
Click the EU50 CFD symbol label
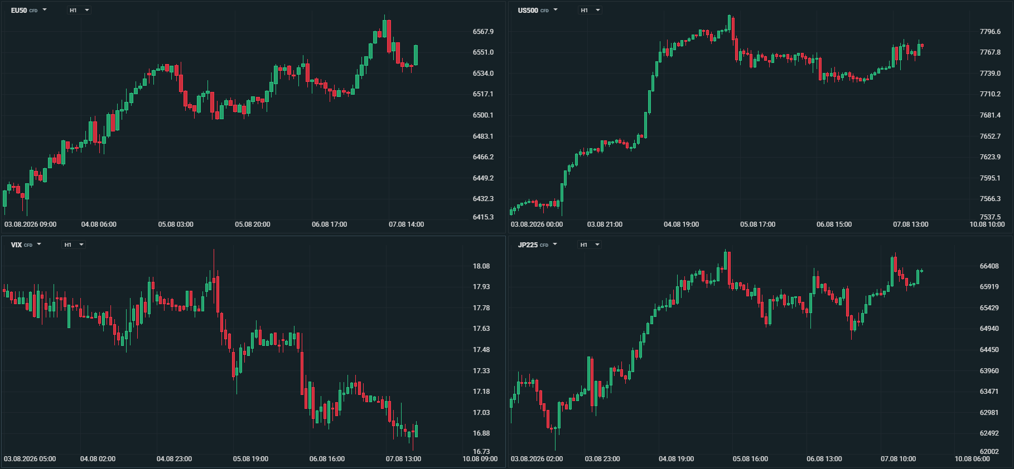(x=24, y=11)
